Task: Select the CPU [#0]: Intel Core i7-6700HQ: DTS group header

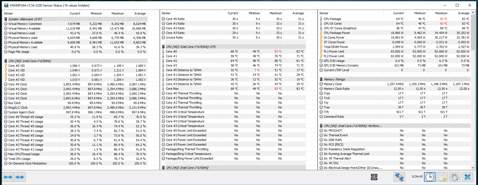Action: pyautogui.click(x=233, y=47)
